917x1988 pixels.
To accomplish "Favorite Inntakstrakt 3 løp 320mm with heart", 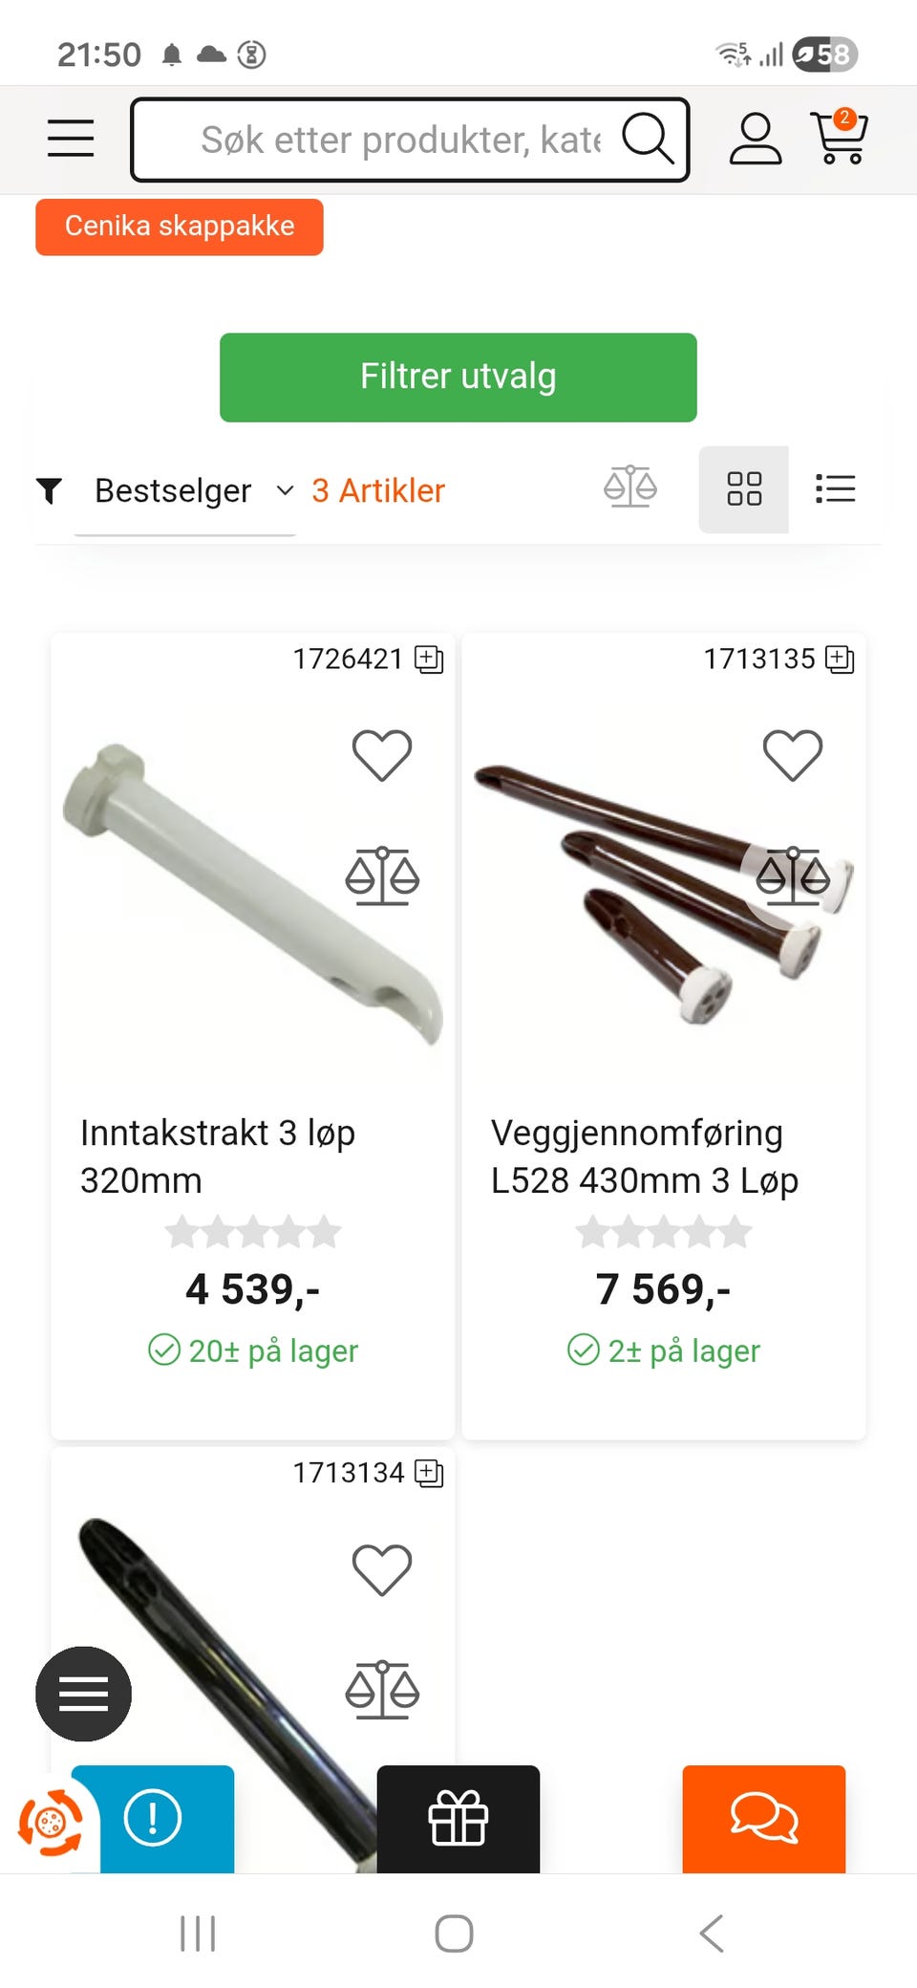I will 382,755.
